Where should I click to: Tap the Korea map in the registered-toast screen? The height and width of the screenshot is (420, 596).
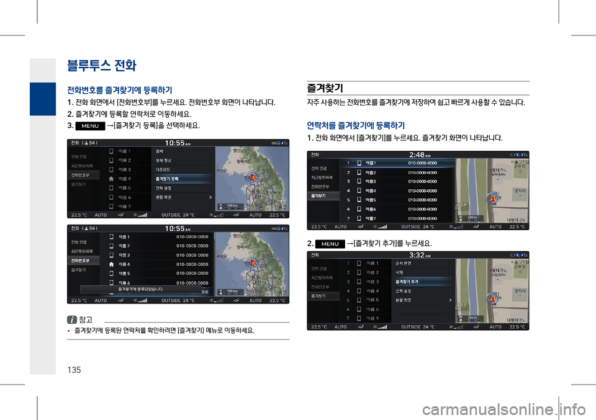pos(251,264)
